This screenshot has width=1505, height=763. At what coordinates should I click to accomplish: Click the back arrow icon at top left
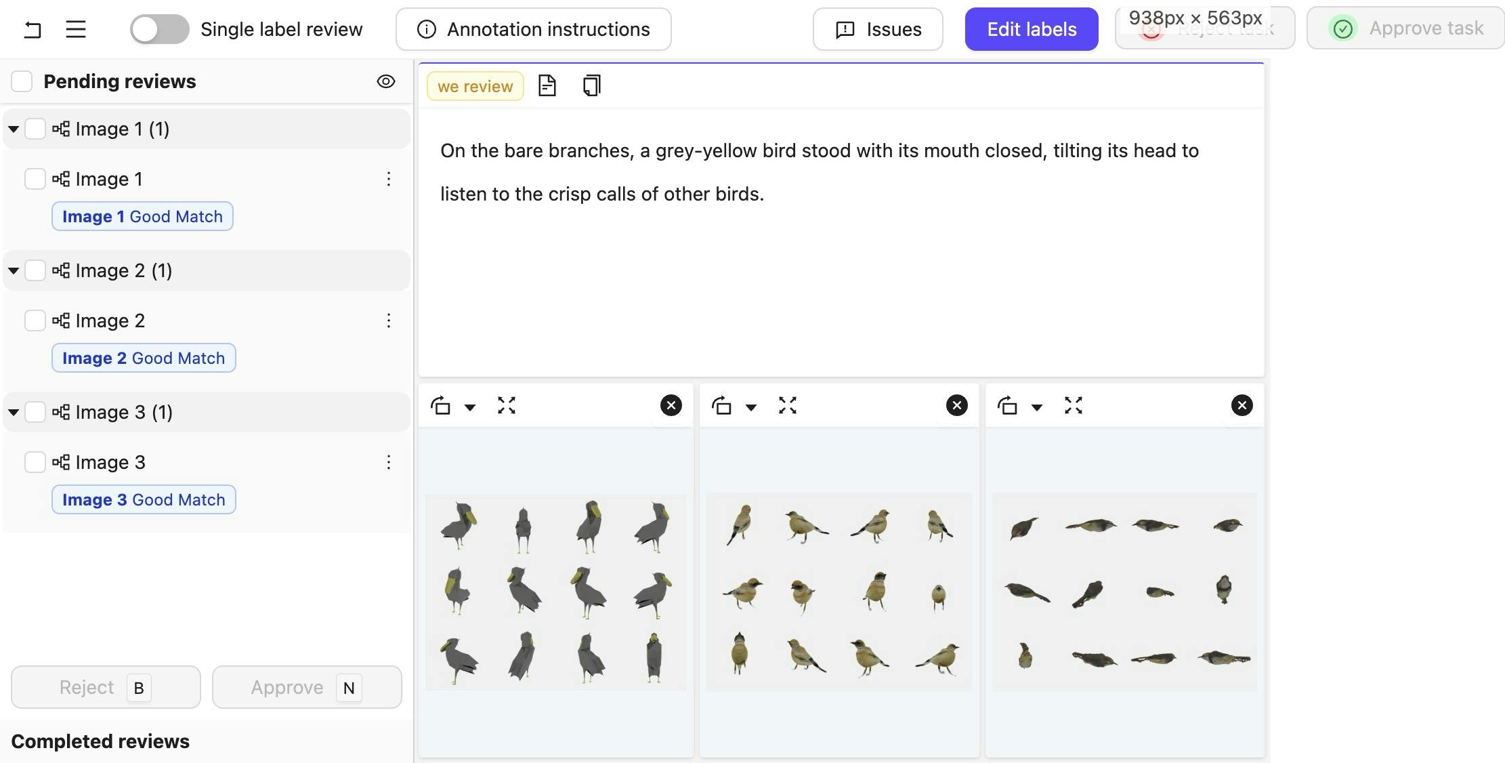pyautogui.click(x=32, y=29)
